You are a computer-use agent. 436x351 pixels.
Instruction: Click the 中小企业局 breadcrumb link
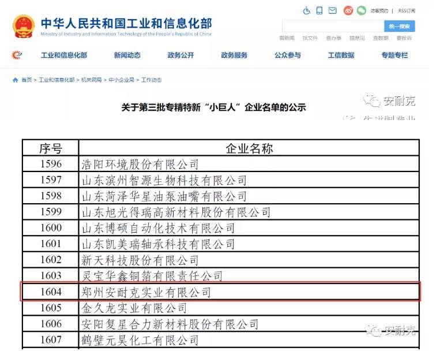[121, 80]
